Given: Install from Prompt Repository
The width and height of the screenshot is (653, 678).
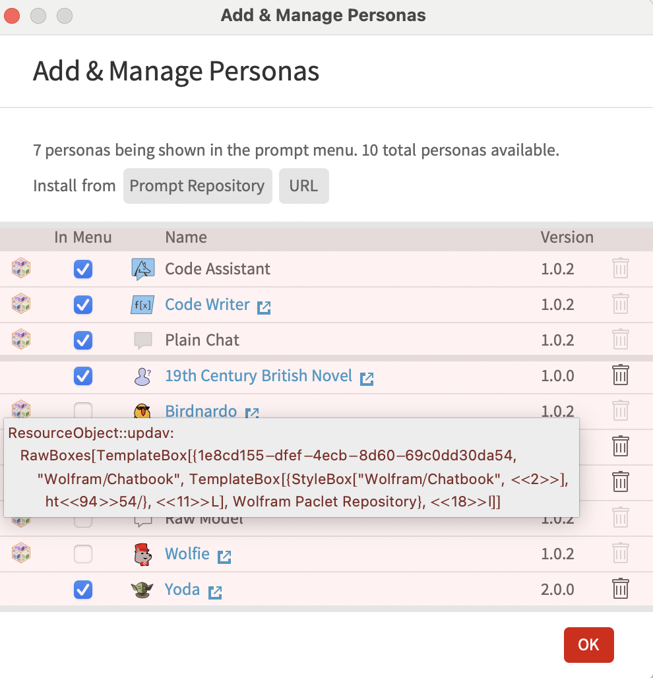Looking at the screenshot, I should tap(197, 186).
